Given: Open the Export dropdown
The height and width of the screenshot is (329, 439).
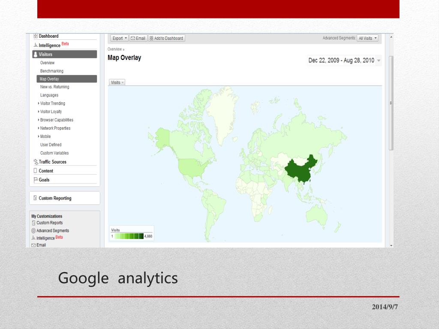Looking at the screenshot, I should coord(120,38).
